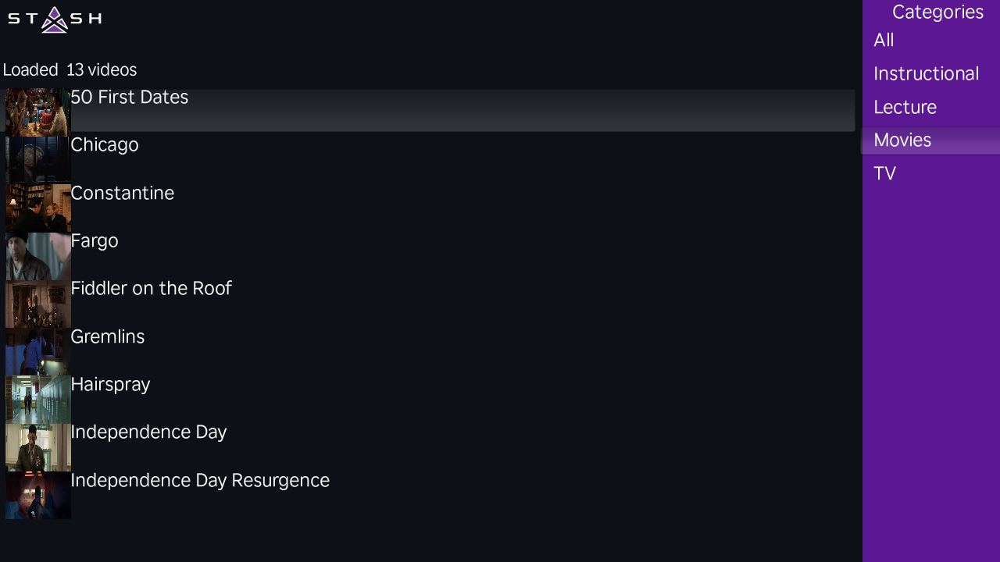Open the Fargo video thumbnail
Viewport: 1000px width, 562px height.
pyautogui.click(x=38, y=256)
